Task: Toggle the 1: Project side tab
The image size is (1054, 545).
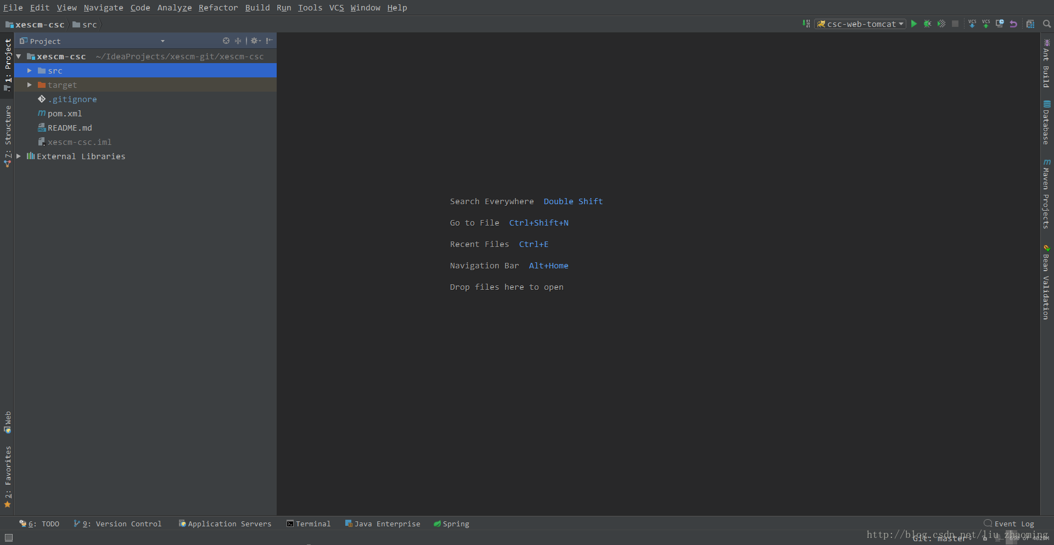Action: (x=7, y=65)
